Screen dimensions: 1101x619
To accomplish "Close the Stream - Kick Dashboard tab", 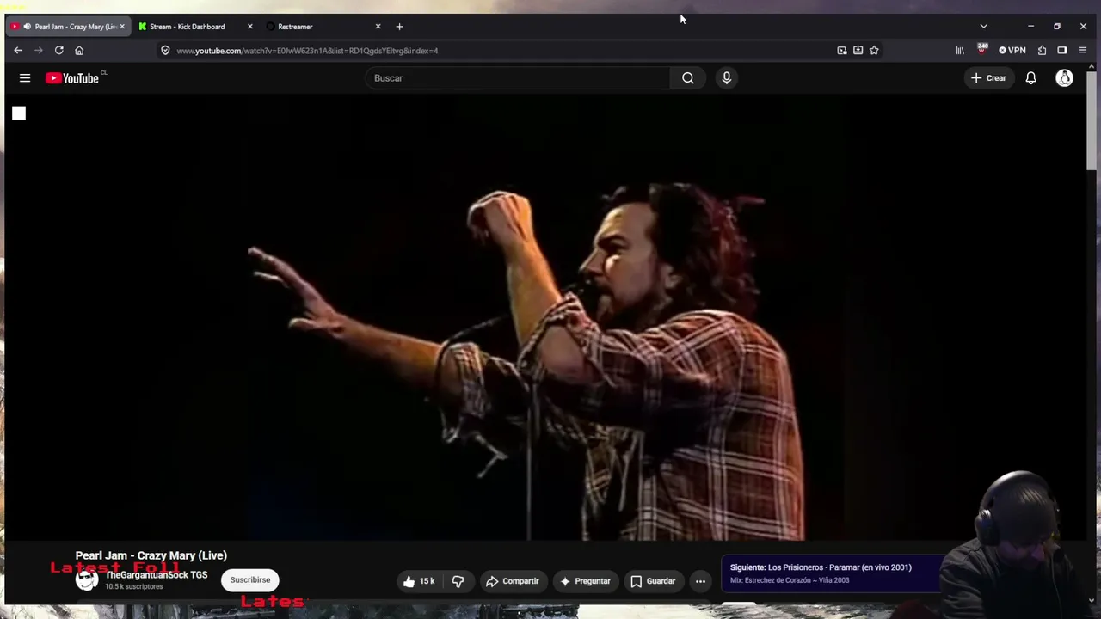I will click(x=250, y=27).
